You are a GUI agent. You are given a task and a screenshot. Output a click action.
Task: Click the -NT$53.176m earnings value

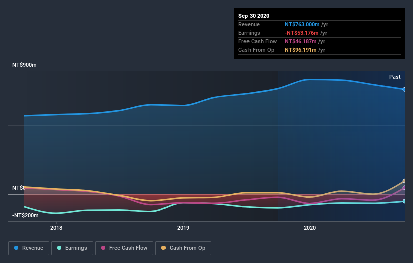302,33
